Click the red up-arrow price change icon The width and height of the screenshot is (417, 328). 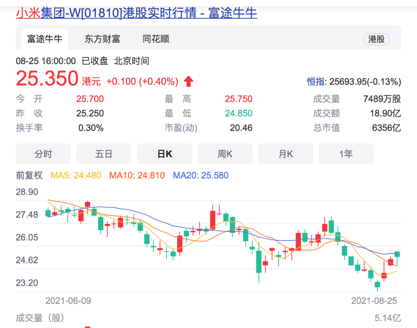coord(188,82)
